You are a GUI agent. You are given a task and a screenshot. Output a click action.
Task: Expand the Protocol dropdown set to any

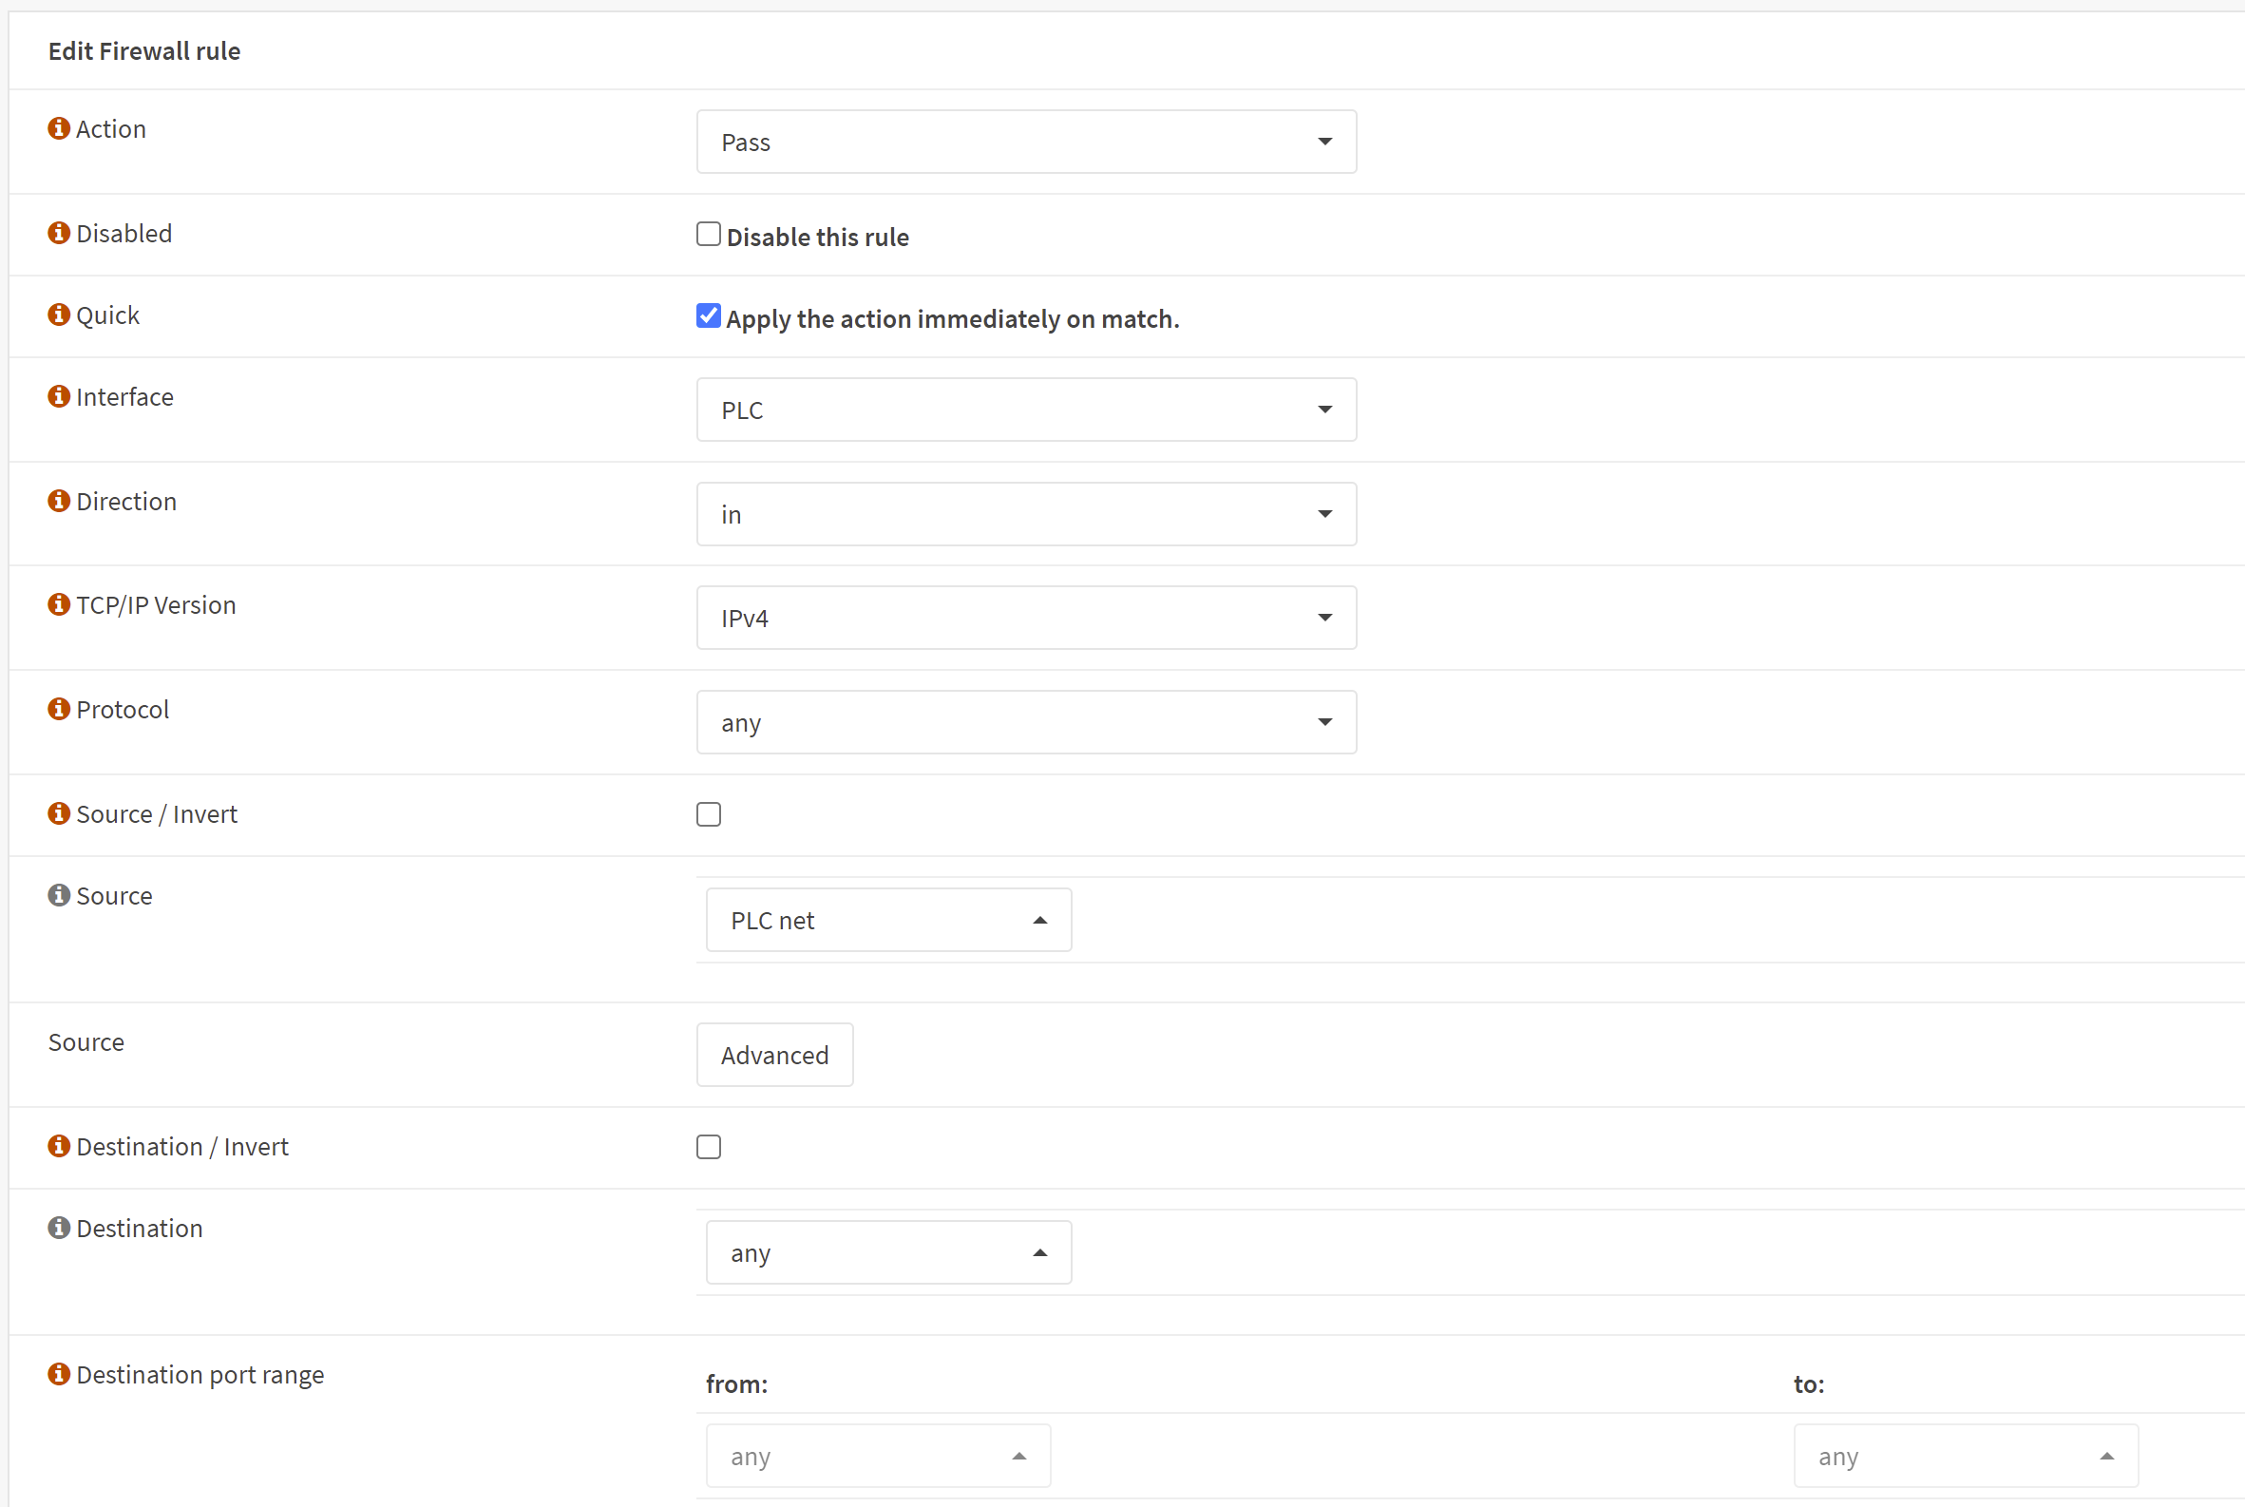click(1025, 723)
